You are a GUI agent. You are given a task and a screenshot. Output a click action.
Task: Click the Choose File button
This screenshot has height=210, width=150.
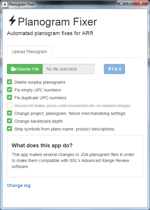coord(25,69)
